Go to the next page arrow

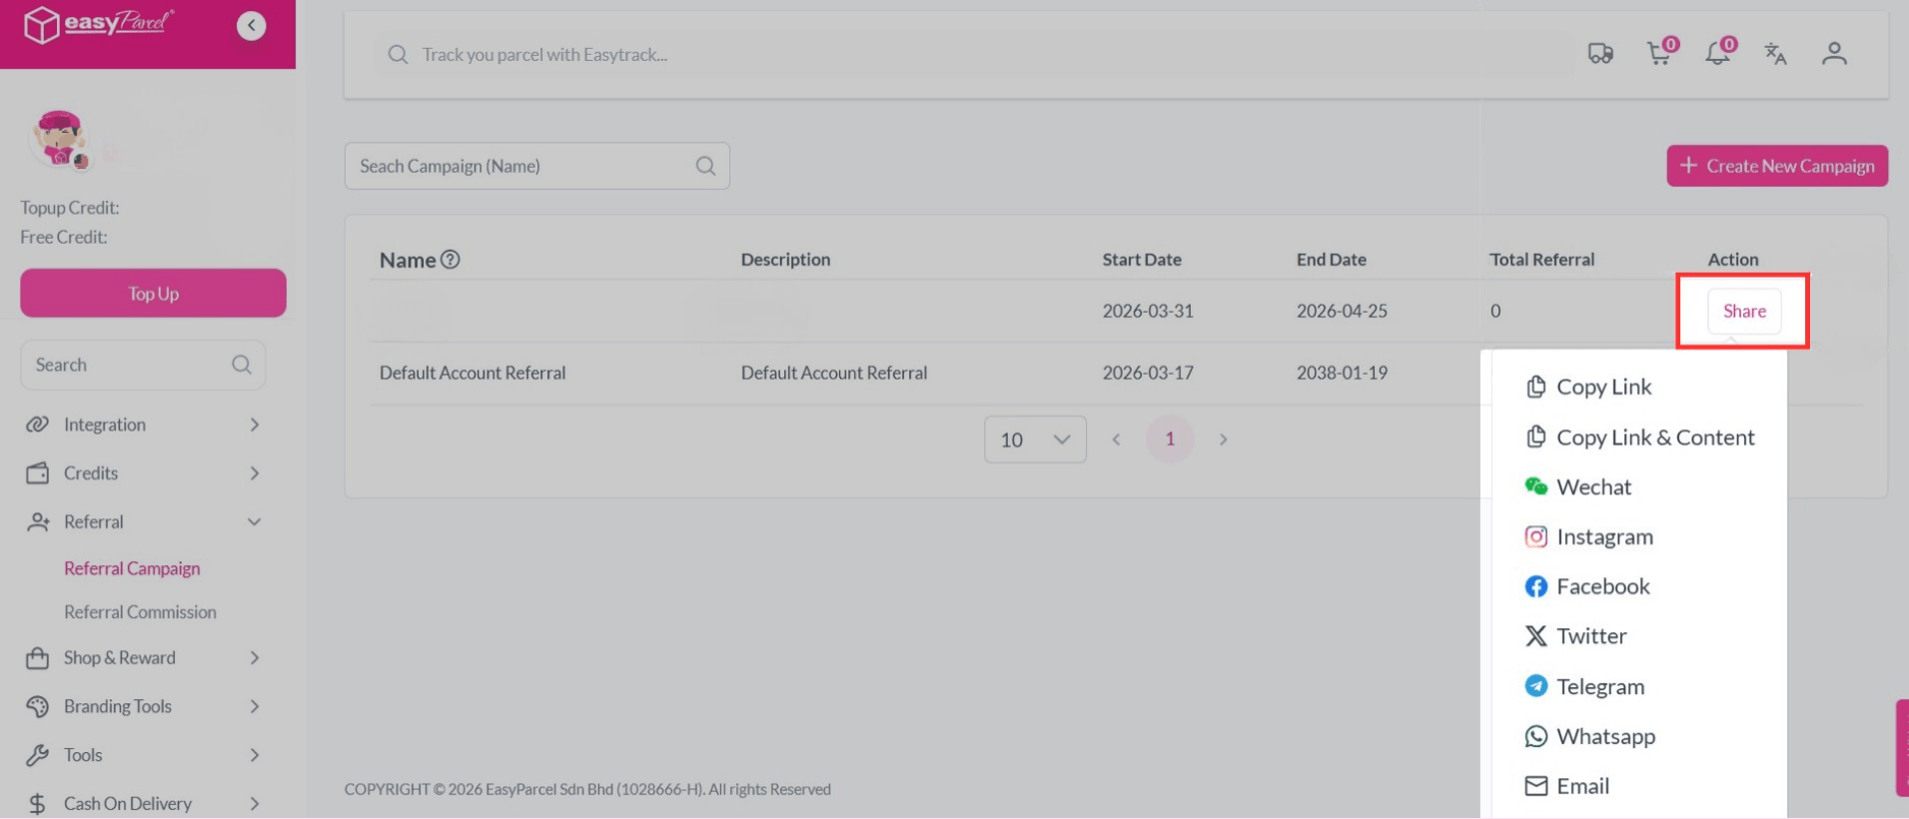click(1223, 439)
